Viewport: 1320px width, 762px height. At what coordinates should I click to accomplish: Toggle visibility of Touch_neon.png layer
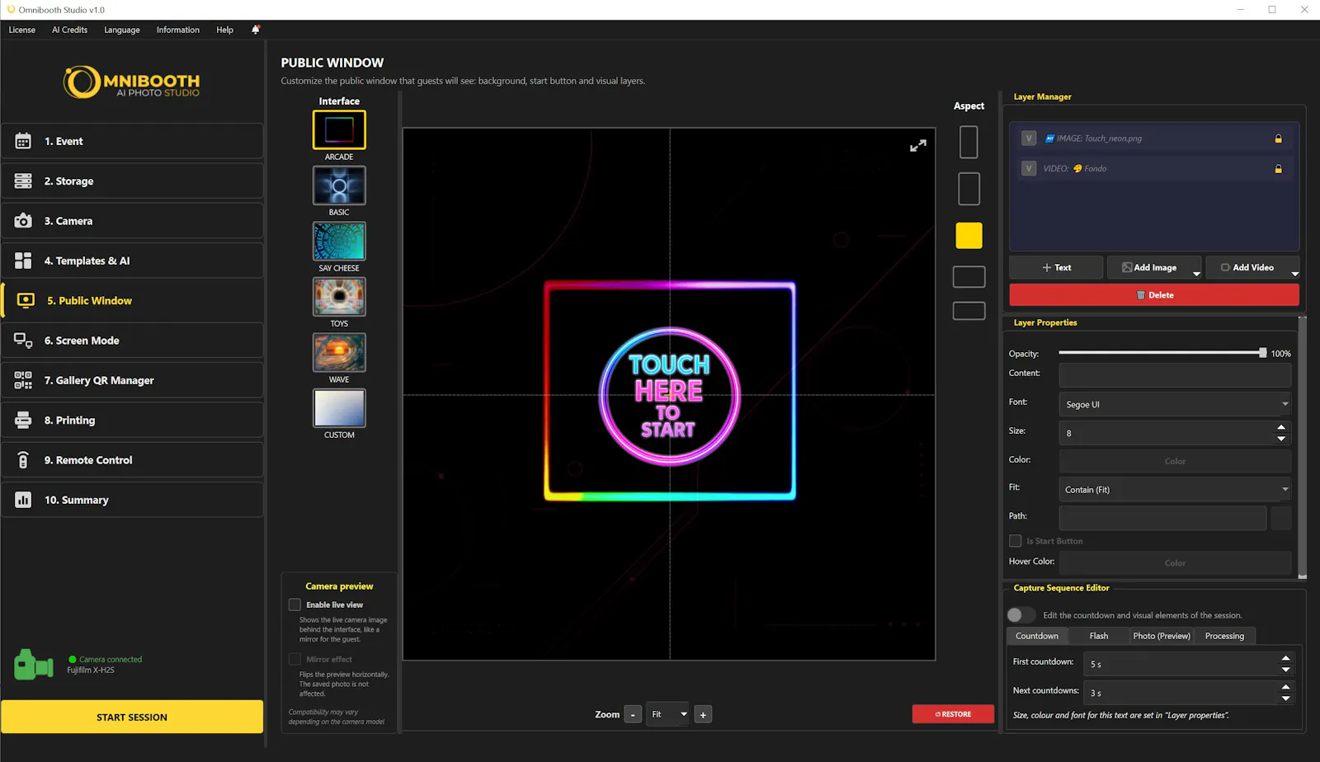[x=1029, y=139]
